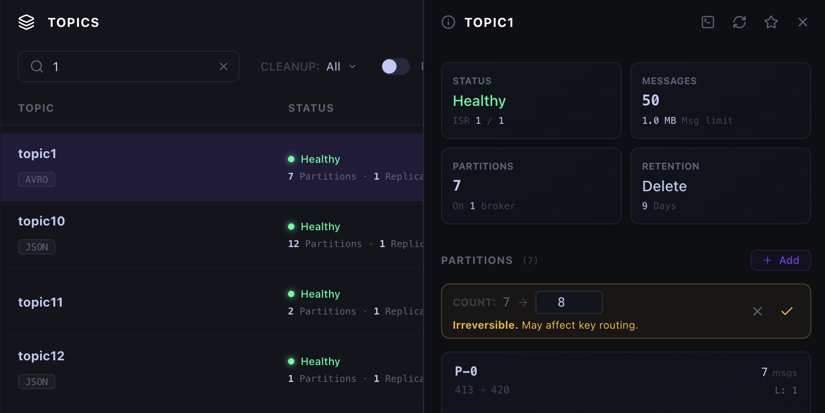Close the TOPIC1 detail panel
Screen dimensions: 825x413
803,22
